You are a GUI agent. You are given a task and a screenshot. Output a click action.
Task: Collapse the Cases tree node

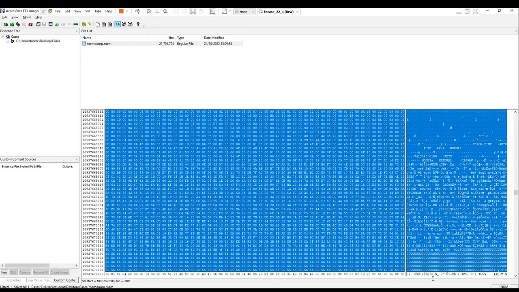(x=3, y=36)
